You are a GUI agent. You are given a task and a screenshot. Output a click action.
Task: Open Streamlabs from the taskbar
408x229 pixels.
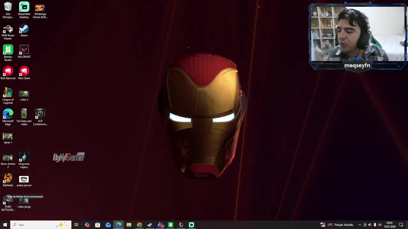point(192,225)
